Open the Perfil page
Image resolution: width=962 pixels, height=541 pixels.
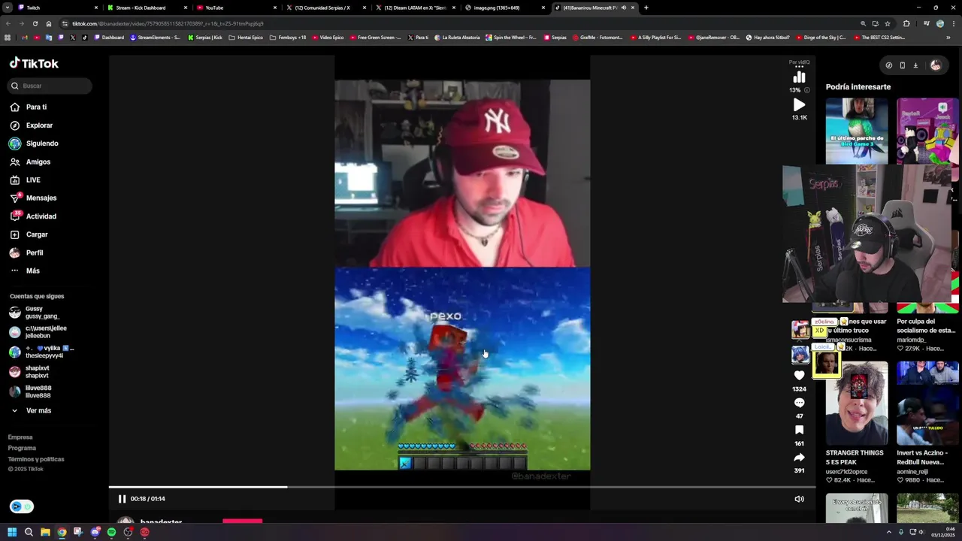(35, 253)
